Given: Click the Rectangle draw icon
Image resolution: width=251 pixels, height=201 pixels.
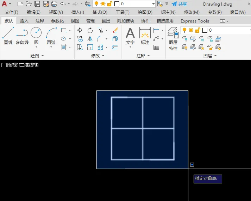Looking at the screenshot, I should (x=64, y=30).
